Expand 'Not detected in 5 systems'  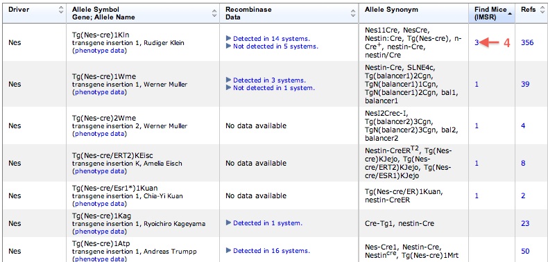click(272, 46)
